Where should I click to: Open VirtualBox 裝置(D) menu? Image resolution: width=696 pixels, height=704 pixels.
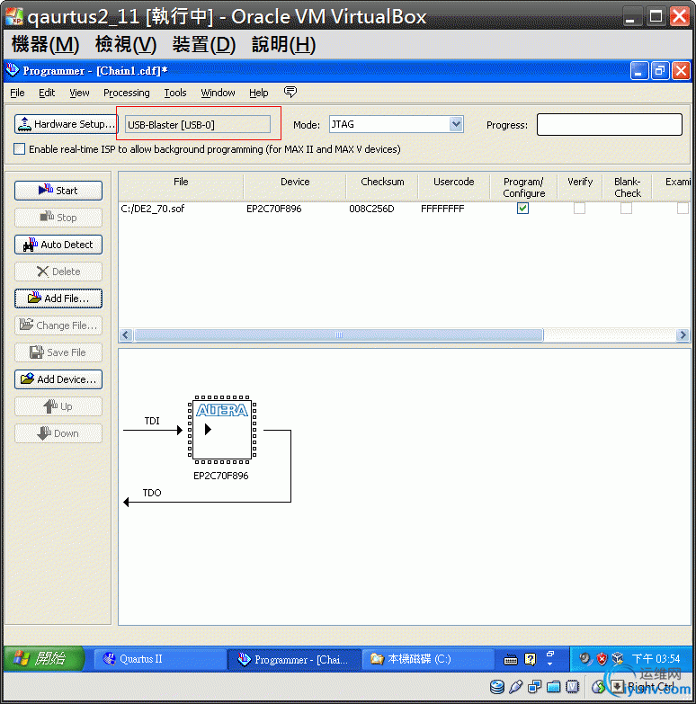pos(204,44)
